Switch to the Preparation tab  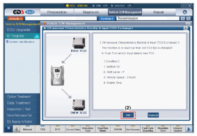click(x=57, y=12)
